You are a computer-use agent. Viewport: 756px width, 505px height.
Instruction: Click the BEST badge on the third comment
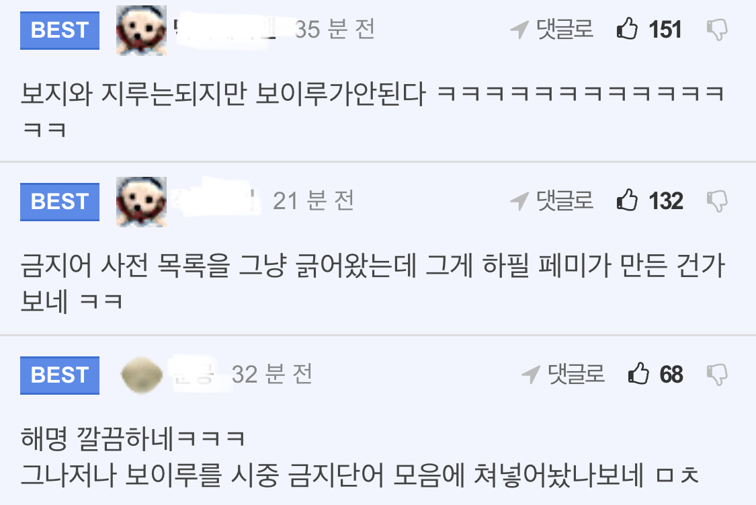tap(60, 375)
